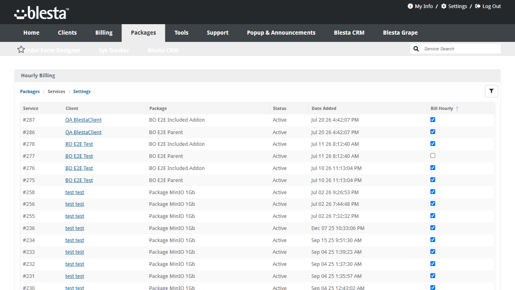The image size is (515, 290).
Task: Enable Bill Hourly for service #277
Action: (x=433, y=155)
